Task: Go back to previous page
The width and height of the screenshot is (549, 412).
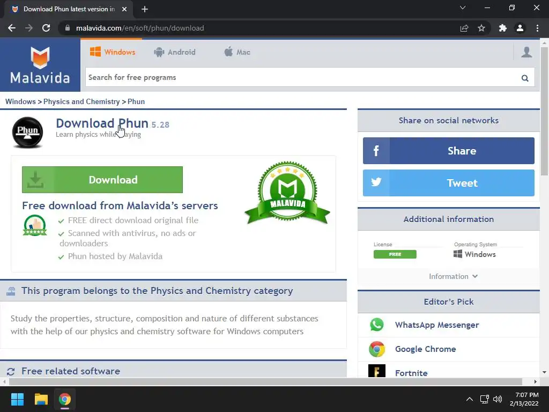Action: (12, 28)
